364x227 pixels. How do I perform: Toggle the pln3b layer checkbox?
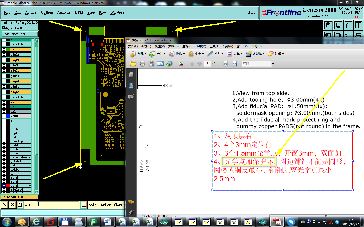point(4,65)
